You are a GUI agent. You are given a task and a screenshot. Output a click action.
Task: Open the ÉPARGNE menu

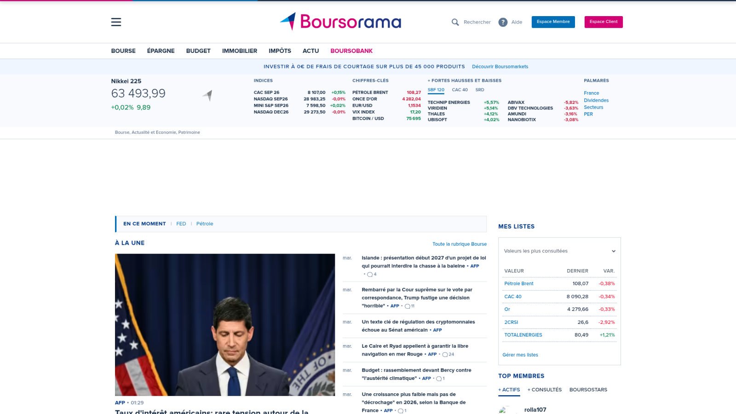point(161,51)
